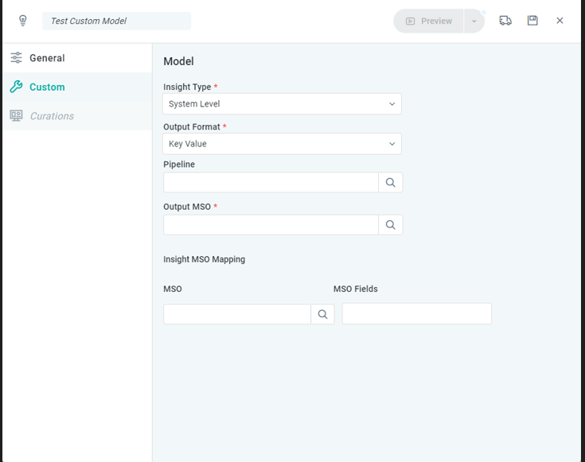Open the Insight Type dropdown
Viewport: 585px width, 462px height.
[282, 104]
